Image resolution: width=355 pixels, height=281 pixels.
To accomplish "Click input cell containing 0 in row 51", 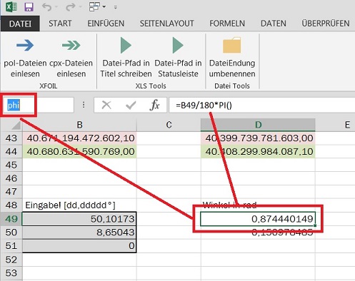I will coord(79,245).
